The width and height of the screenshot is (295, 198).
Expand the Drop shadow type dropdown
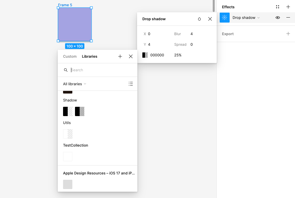246,18
